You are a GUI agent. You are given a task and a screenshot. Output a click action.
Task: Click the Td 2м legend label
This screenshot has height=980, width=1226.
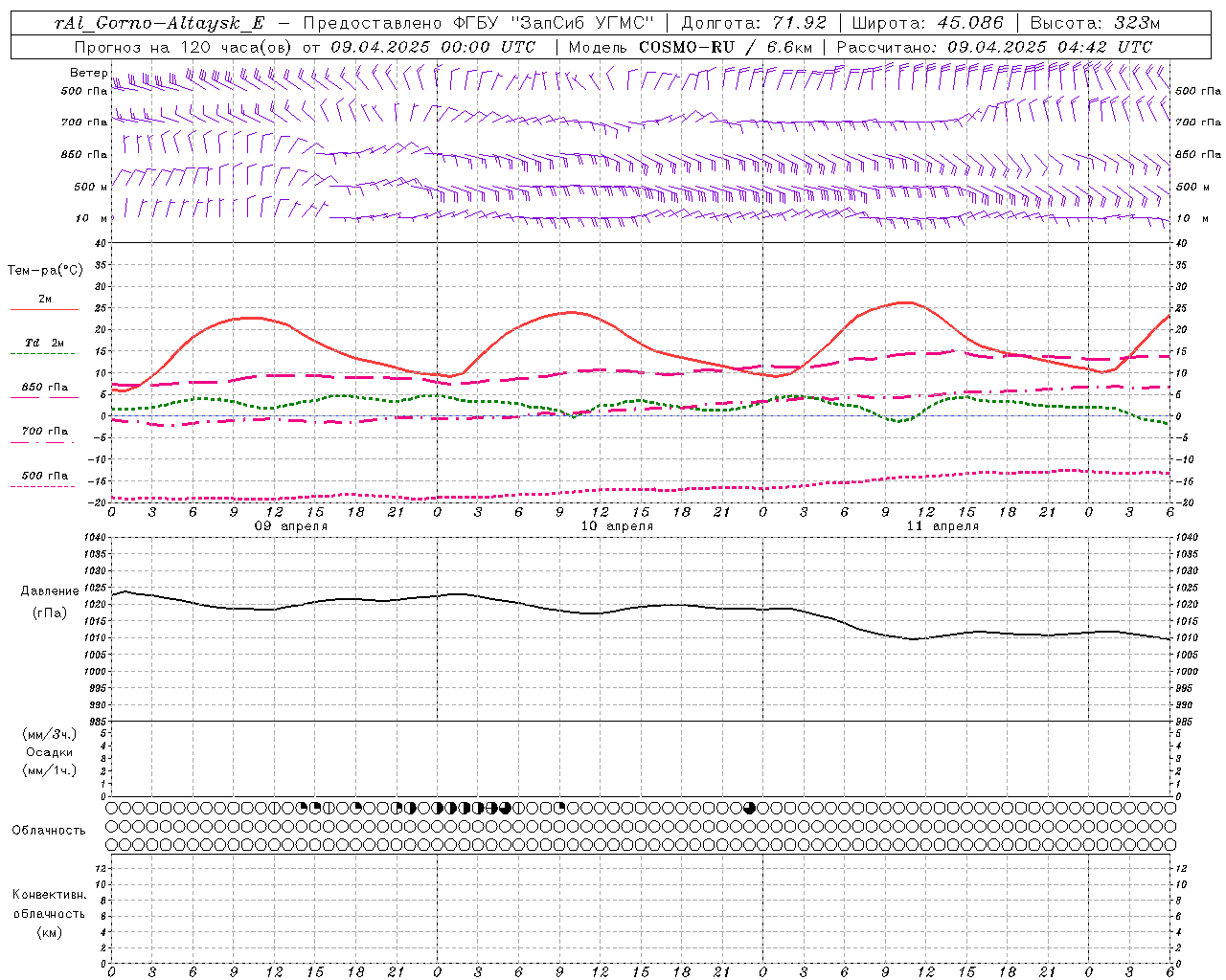44,343
